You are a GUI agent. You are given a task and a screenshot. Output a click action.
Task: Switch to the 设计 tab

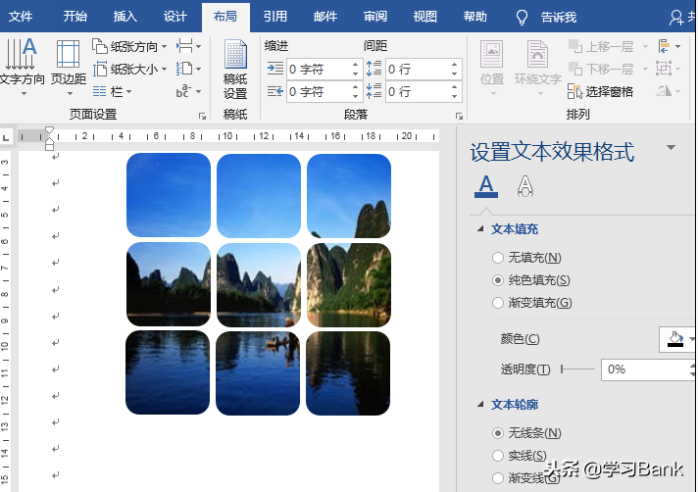(174, 17)
